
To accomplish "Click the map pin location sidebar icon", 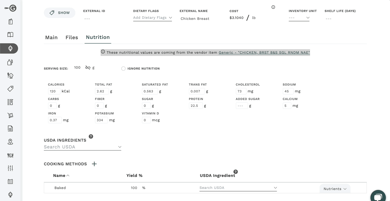I will click(x=10, y=142).
